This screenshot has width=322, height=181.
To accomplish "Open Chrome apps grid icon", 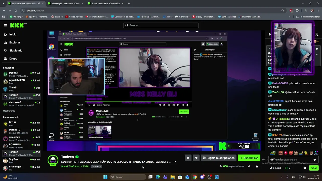I will coord(3,17).
